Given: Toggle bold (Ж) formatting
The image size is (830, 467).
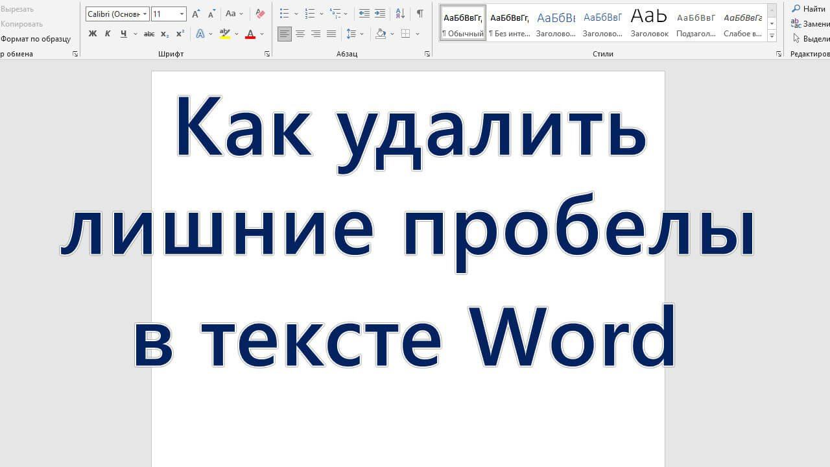Looking at the screenshot, I should tap(93, 34).
